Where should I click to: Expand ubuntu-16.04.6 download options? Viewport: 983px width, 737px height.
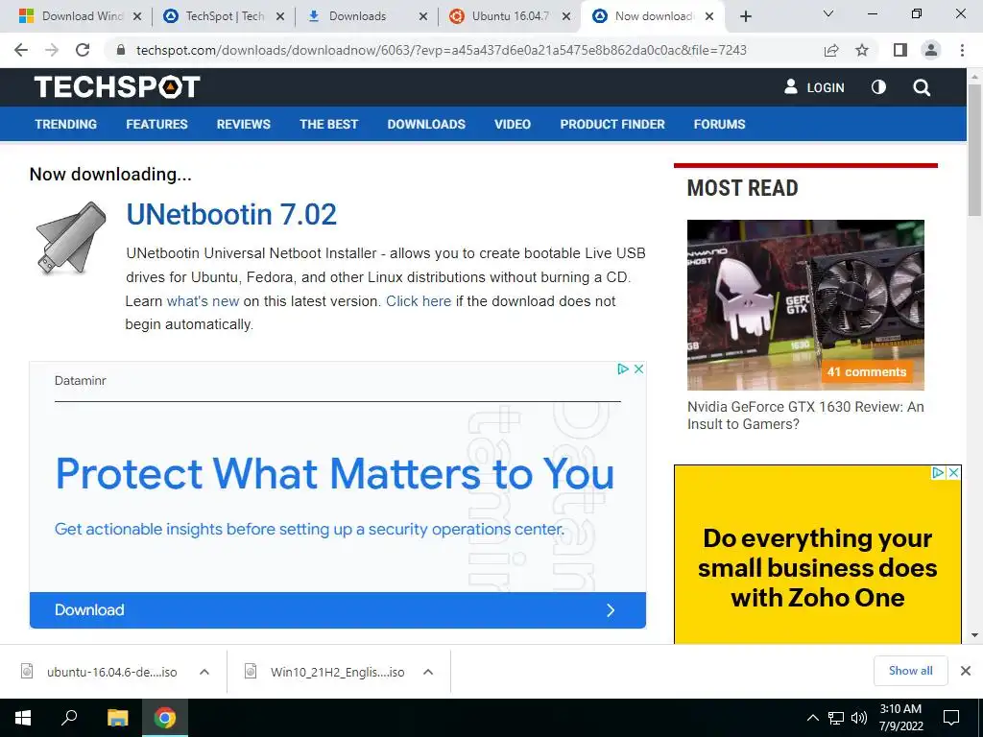(204, 672)
